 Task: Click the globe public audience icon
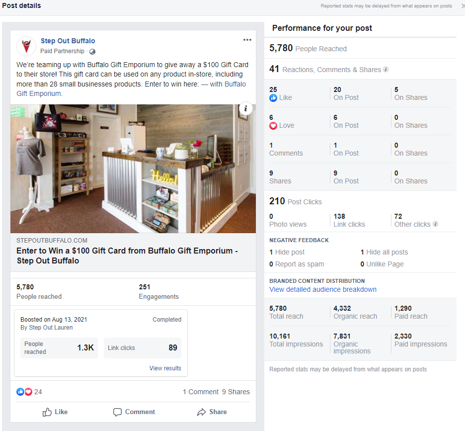coord(92,52)
